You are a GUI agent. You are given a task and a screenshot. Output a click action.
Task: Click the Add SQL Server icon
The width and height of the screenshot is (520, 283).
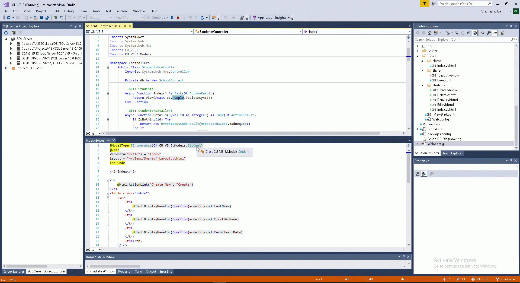14,33
